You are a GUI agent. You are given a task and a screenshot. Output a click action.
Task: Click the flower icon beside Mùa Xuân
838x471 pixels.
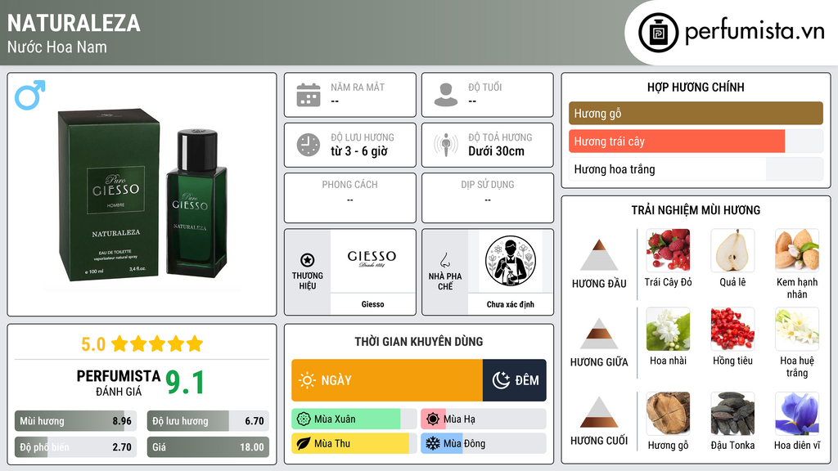coord(304,419)
